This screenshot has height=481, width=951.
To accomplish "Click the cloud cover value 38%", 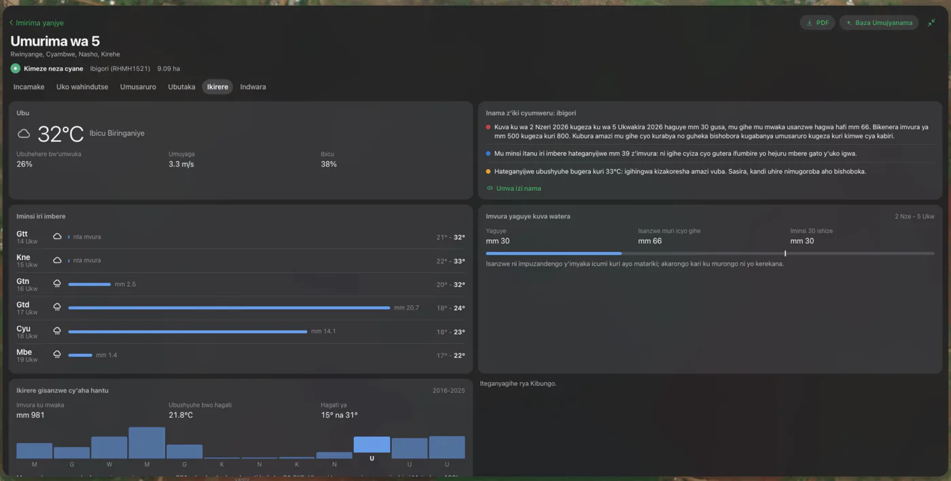I will click(329, 164).
